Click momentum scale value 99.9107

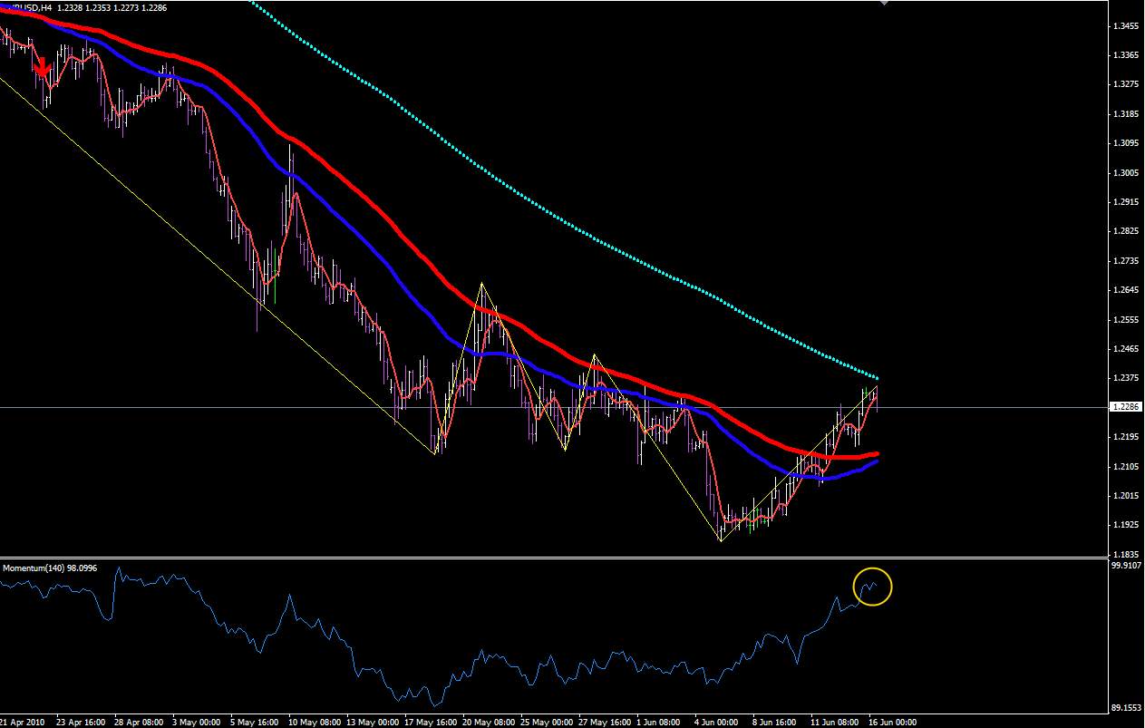coord(1126,565)
